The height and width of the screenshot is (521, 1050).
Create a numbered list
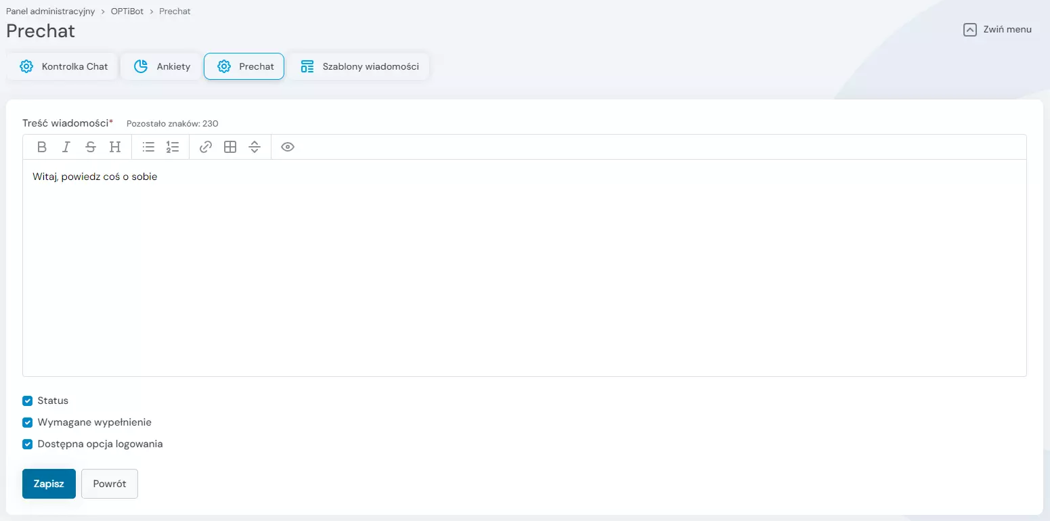173,147
